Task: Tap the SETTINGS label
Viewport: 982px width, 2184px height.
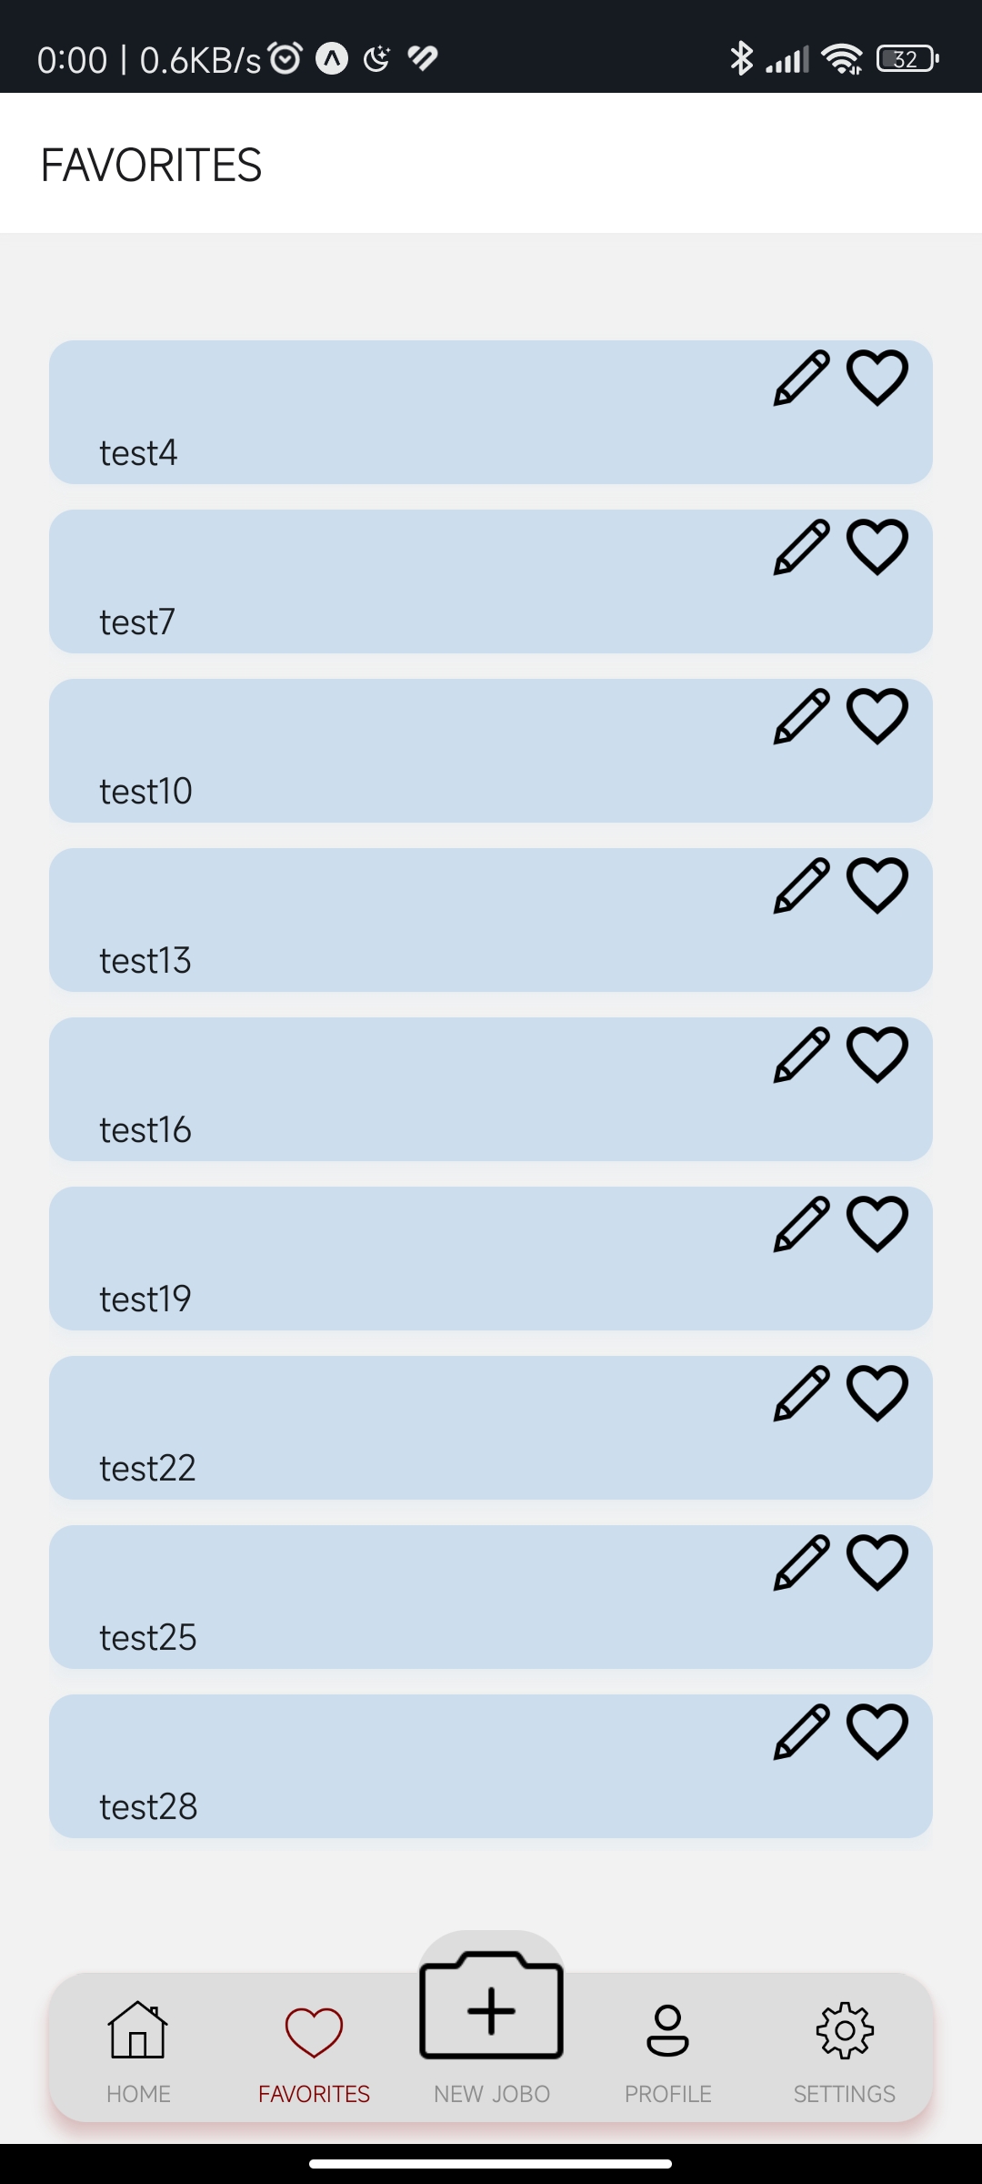Action: point(844,2094)
